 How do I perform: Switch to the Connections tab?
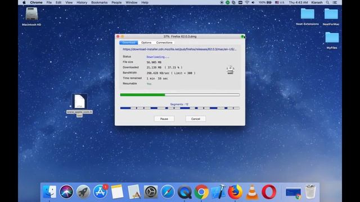click(x=164, y=43)
